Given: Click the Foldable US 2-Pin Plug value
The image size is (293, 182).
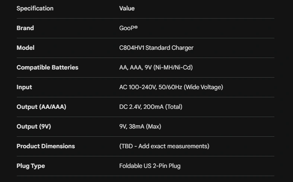Looking at the screenshot, I should pyautogui.click(x=150, y=166).
